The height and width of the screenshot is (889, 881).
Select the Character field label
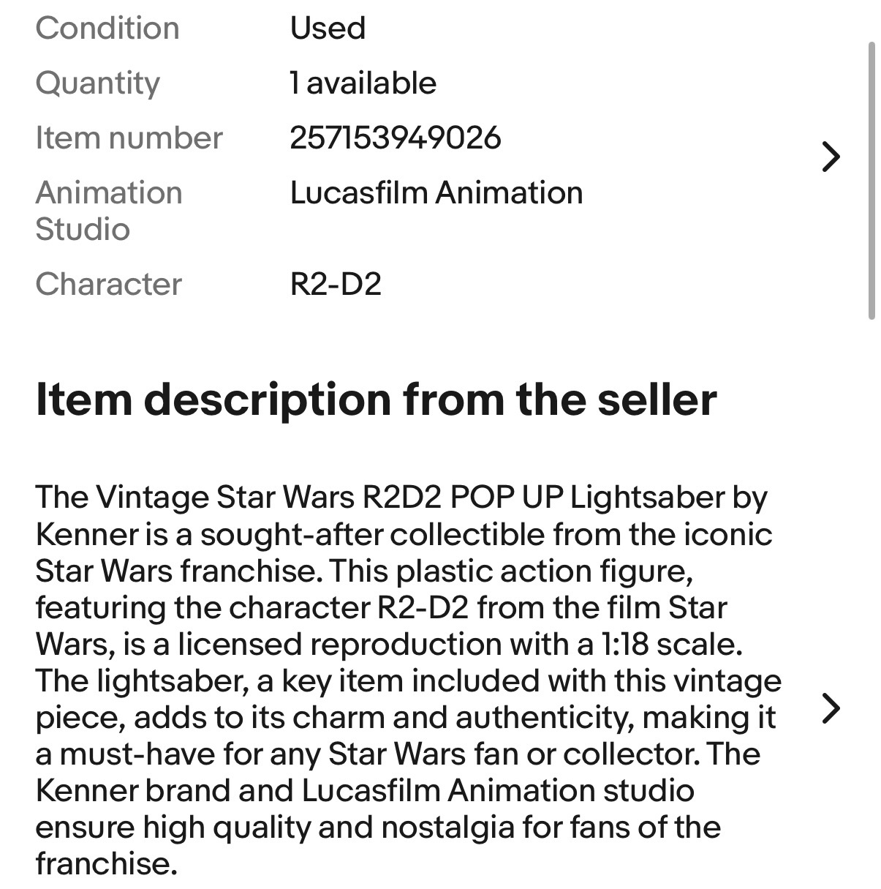pyautogui.click(x=108, y=285)
